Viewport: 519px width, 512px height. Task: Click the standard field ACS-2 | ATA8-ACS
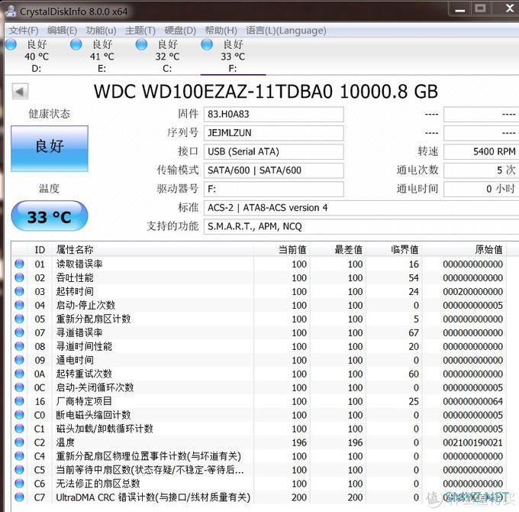361,208
